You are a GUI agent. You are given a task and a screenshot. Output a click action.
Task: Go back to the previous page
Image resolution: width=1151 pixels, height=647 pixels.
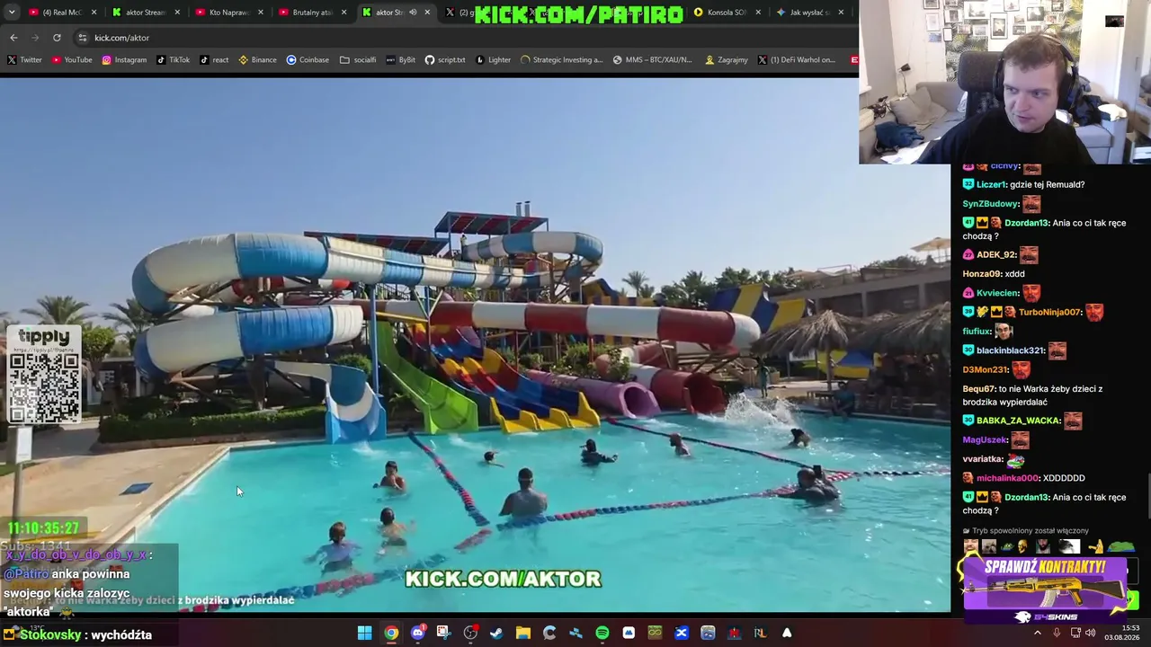coord(13,38)
